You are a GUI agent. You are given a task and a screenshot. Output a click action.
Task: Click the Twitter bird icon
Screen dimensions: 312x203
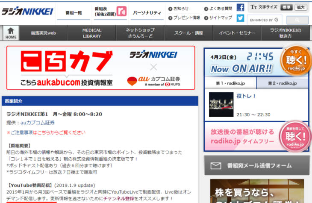click(240, 18)
